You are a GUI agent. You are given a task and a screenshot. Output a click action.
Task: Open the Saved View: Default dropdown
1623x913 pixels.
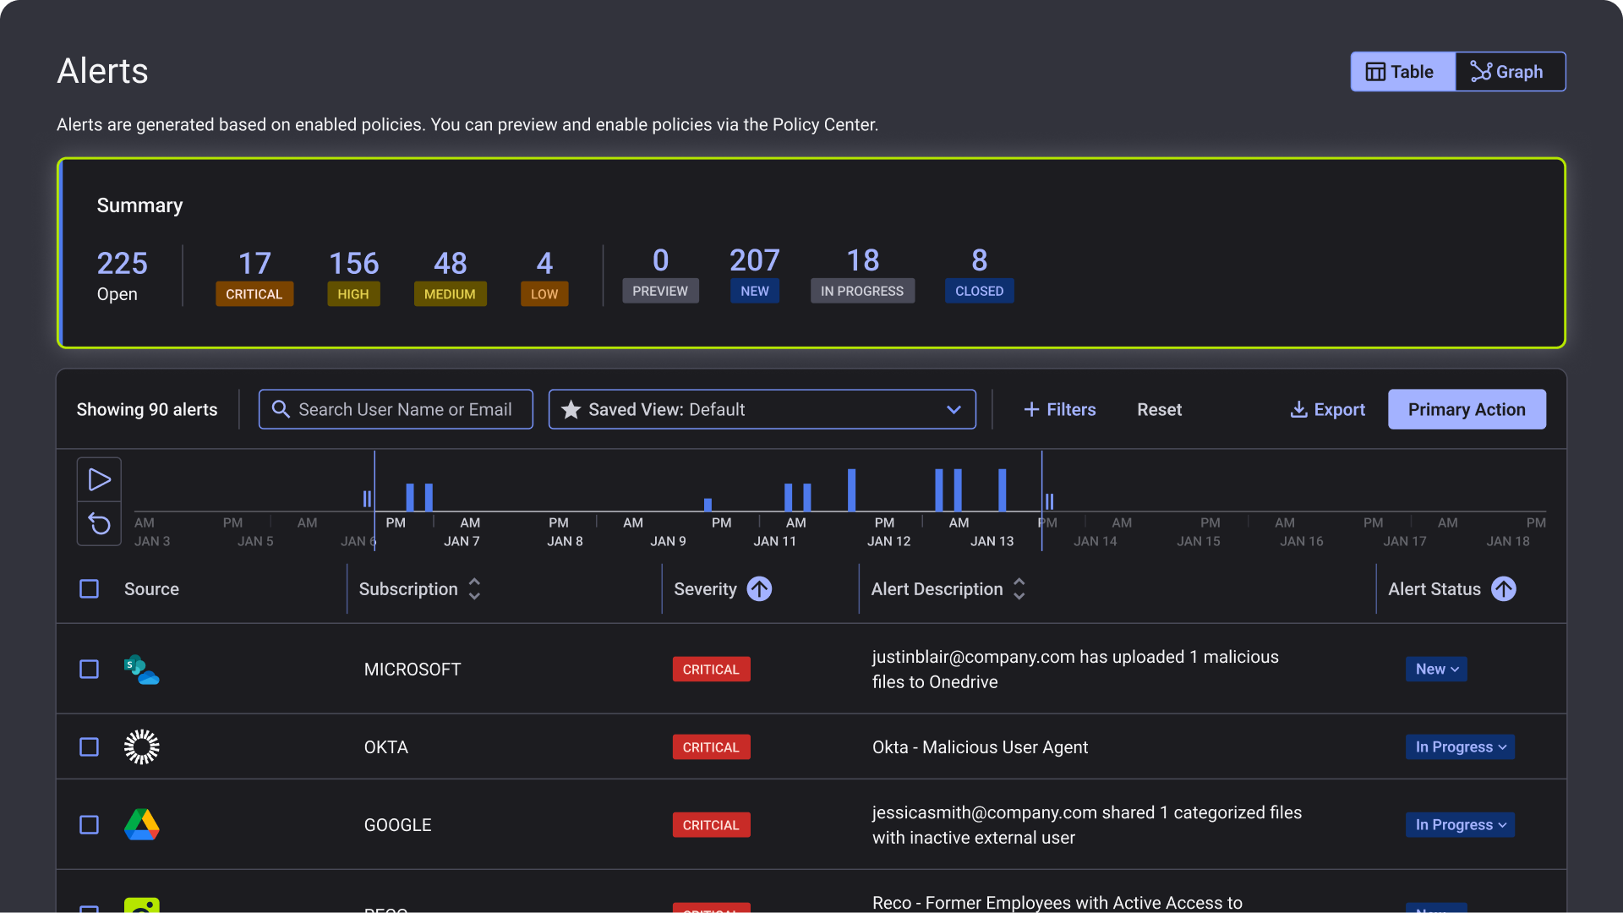pos(762,409)
